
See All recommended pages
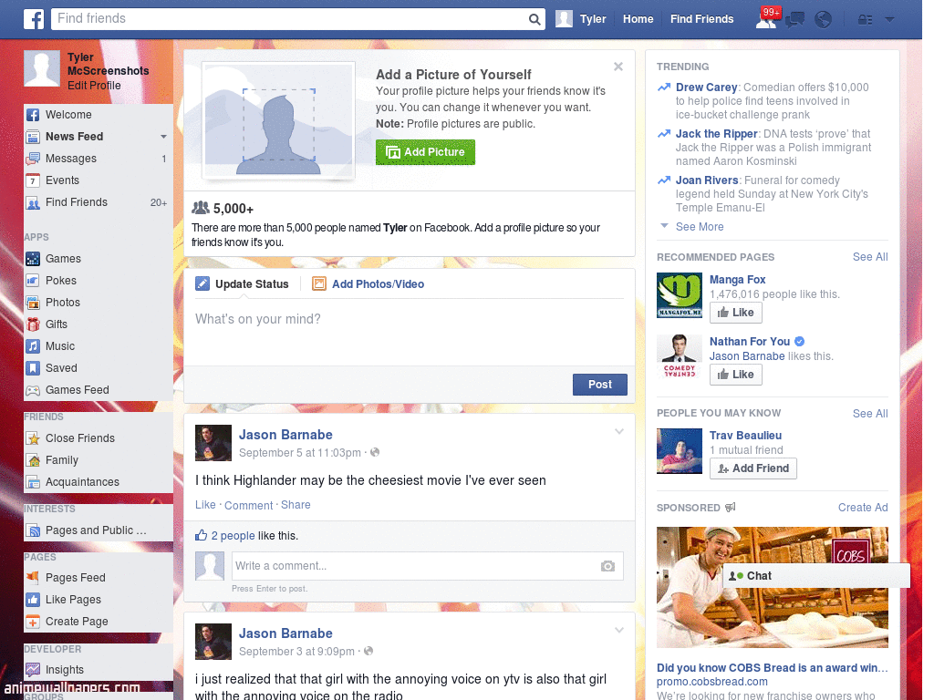tap(869, 257)
